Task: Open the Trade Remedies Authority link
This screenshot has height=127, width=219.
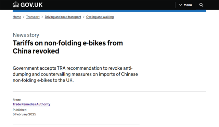Action: 31,104
